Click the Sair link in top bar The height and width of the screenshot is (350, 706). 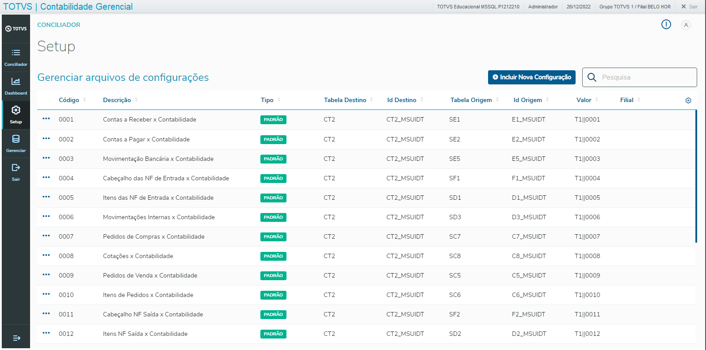click(689, 7)
